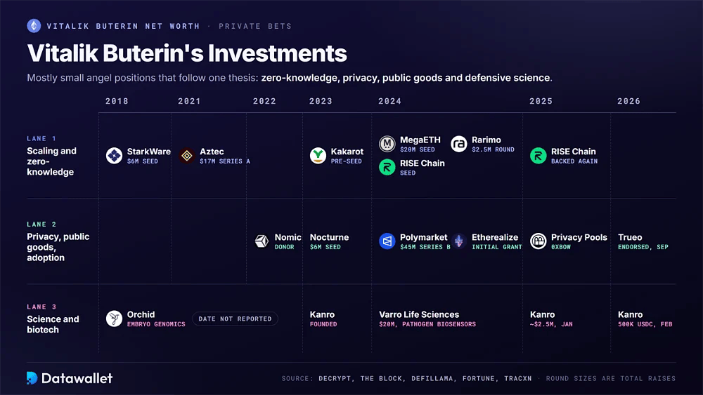Click the 2025 RISE Chain backed again logo
Screen dimensions: 703x395
tap(538, 156)
